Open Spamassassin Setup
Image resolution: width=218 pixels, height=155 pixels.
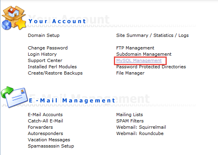pos(51,146)
